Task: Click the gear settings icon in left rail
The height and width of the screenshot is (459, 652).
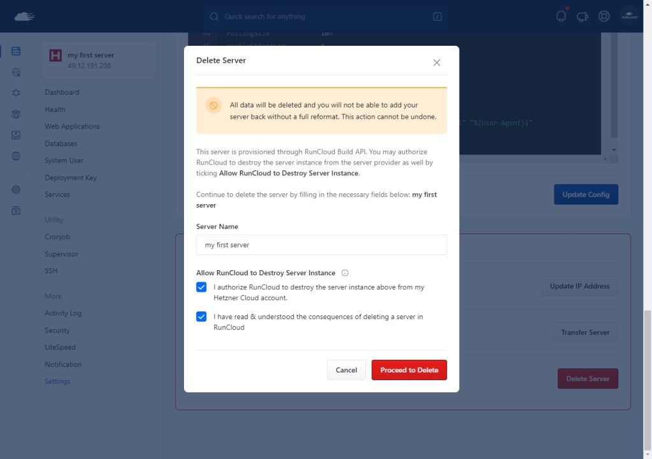Action: 16,189
